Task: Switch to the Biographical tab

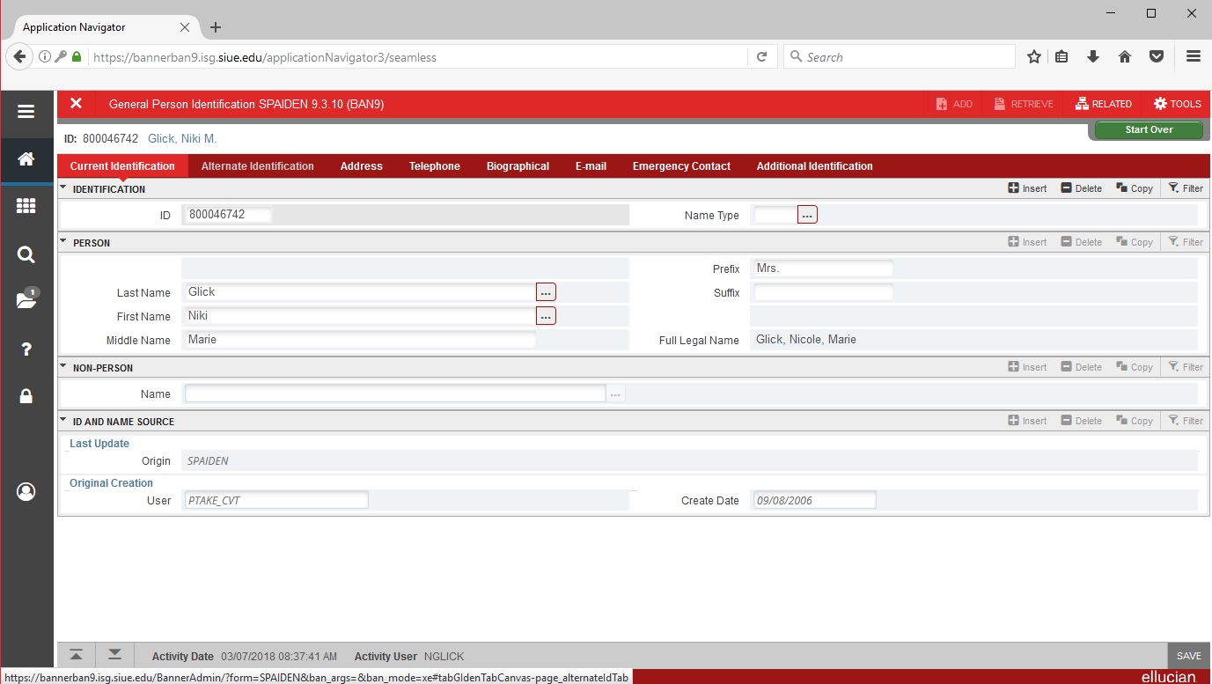Action: click(518, 166)
